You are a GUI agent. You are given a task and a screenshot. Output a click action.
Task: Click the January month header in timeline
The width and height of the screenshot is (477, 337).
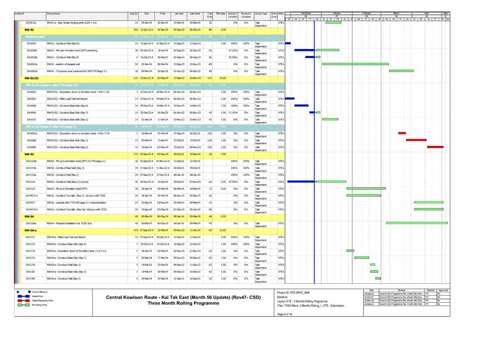click(x=336, y=13)
